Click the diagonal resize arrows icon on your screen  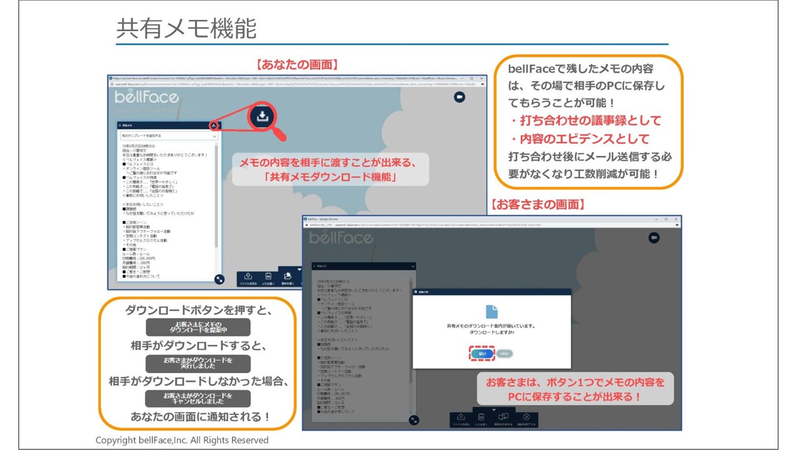coord(220,280)
